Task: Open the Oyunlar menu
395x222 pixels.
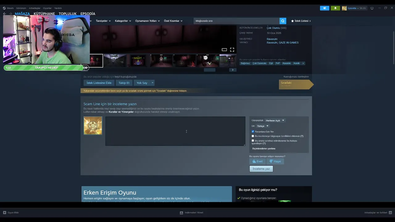Action: [47, 8]
